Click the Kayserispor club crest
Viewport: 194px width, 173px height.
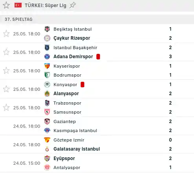(47, 66)
